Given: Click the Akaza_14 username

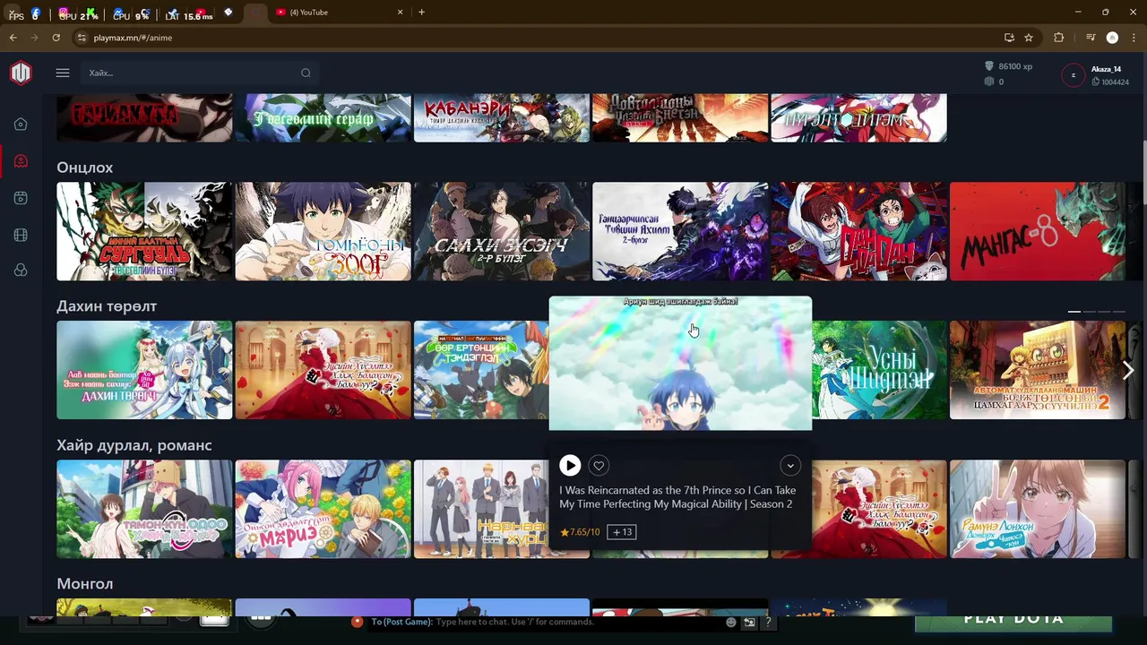Looking at the screenshot, I should click(x=1106, y=69).
